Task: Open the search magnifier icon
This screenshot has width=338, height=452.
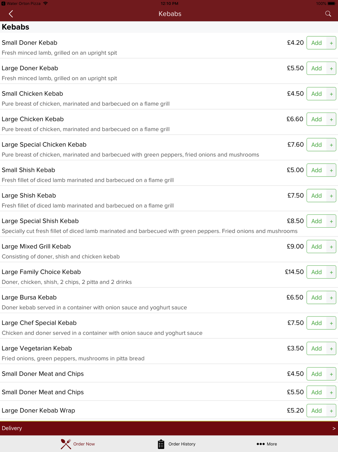Action: pos(328,14)
